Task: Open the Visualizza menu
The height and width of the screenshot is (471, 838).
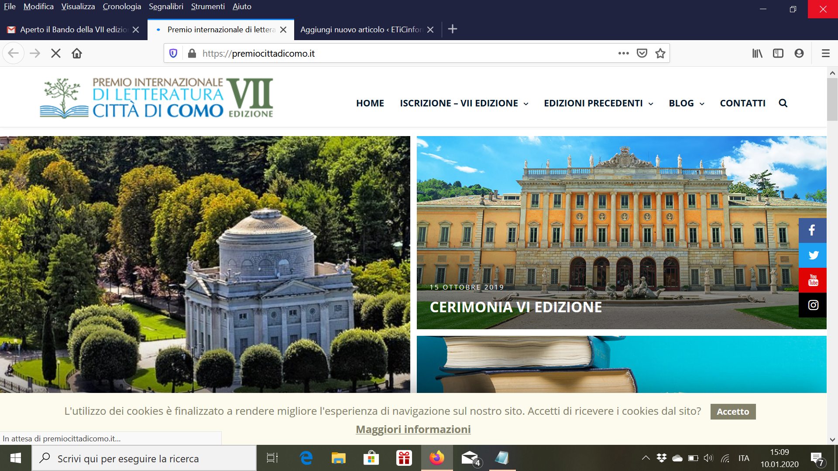Action: click(x=78, y=7)
